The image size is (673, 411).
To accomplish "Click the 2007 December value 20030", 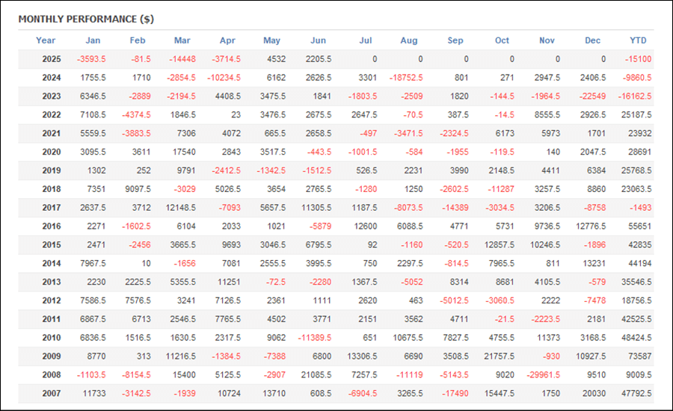I will point(594,393).
